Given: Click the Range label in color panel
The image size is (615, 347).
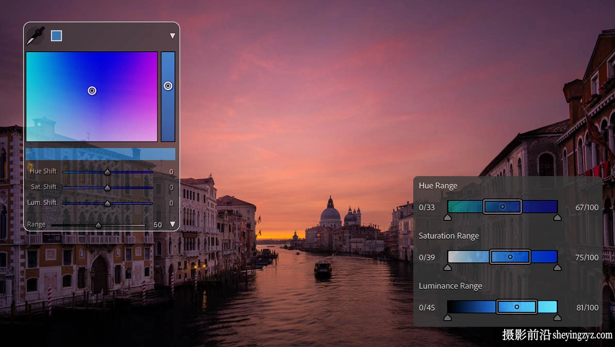Looking at the screenshot, I should click(36, 225).
